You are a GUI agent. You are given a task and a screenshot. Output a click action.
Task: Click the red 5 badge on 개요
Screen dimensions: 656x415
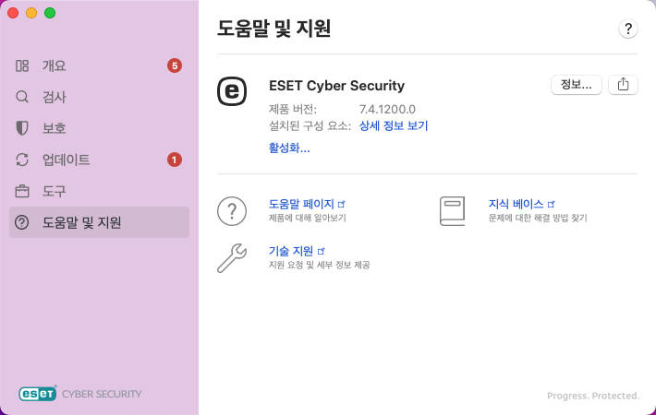tap(175, 65)
